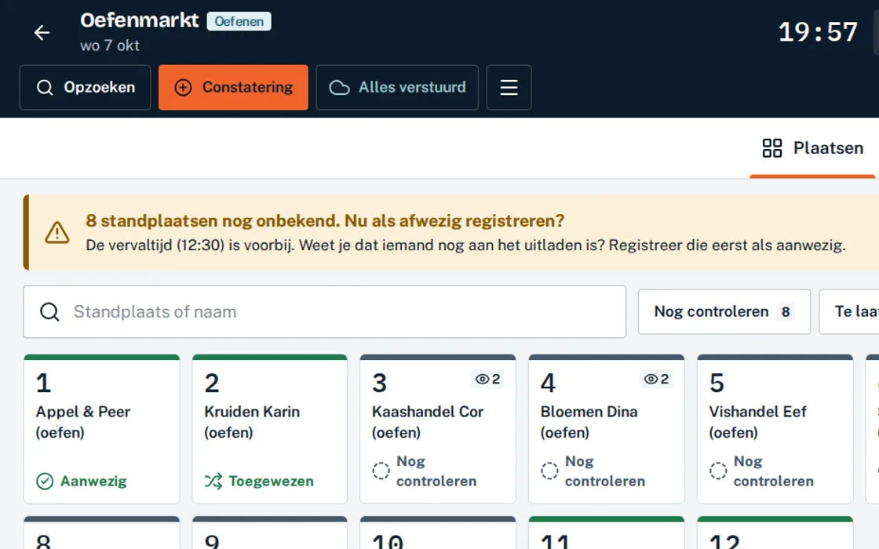Viewport: 879px width, 549px height.
Task: Click the count badge 8 on Nog controleren
Action: pyautogui.click(x=786, y=312)
